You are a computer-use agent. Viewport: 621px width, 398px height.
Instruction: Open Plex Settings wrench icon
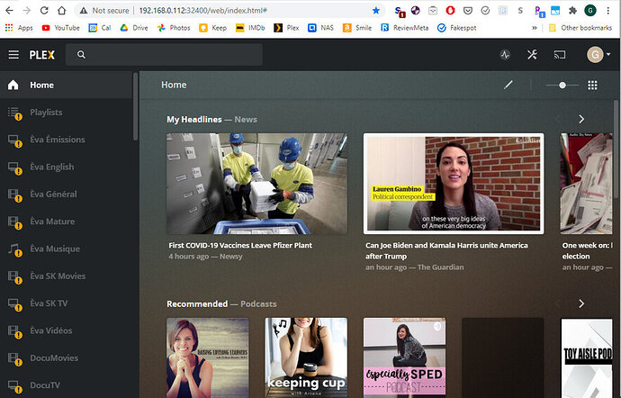(532, 55)
